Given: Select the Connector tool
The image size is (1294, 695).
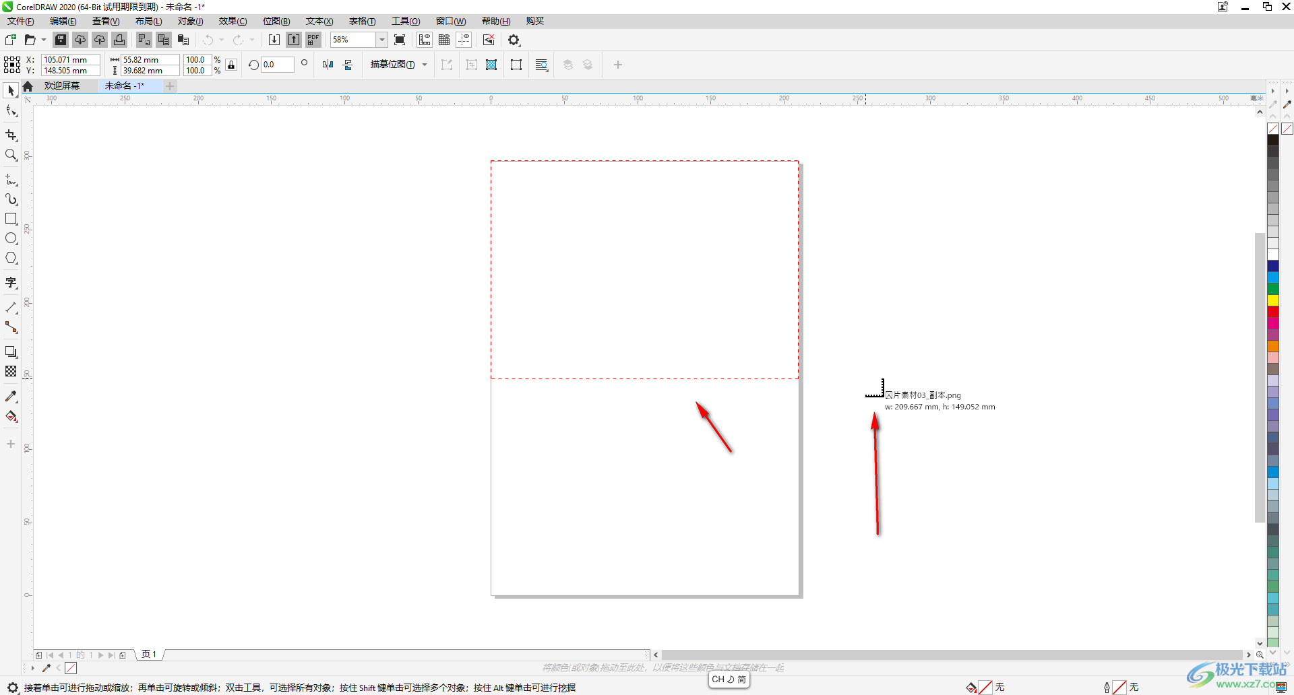Looking at the screenshot, I should click(x=11, y=327).
